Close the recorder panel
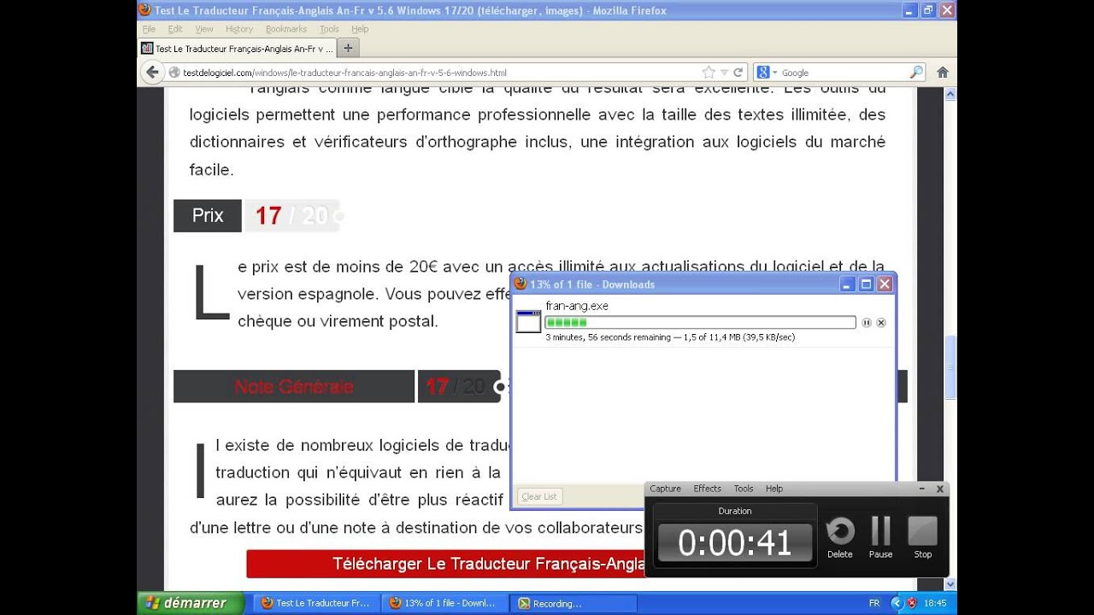1094x615 pixels. pyautogui.click(x=940, y=489)
